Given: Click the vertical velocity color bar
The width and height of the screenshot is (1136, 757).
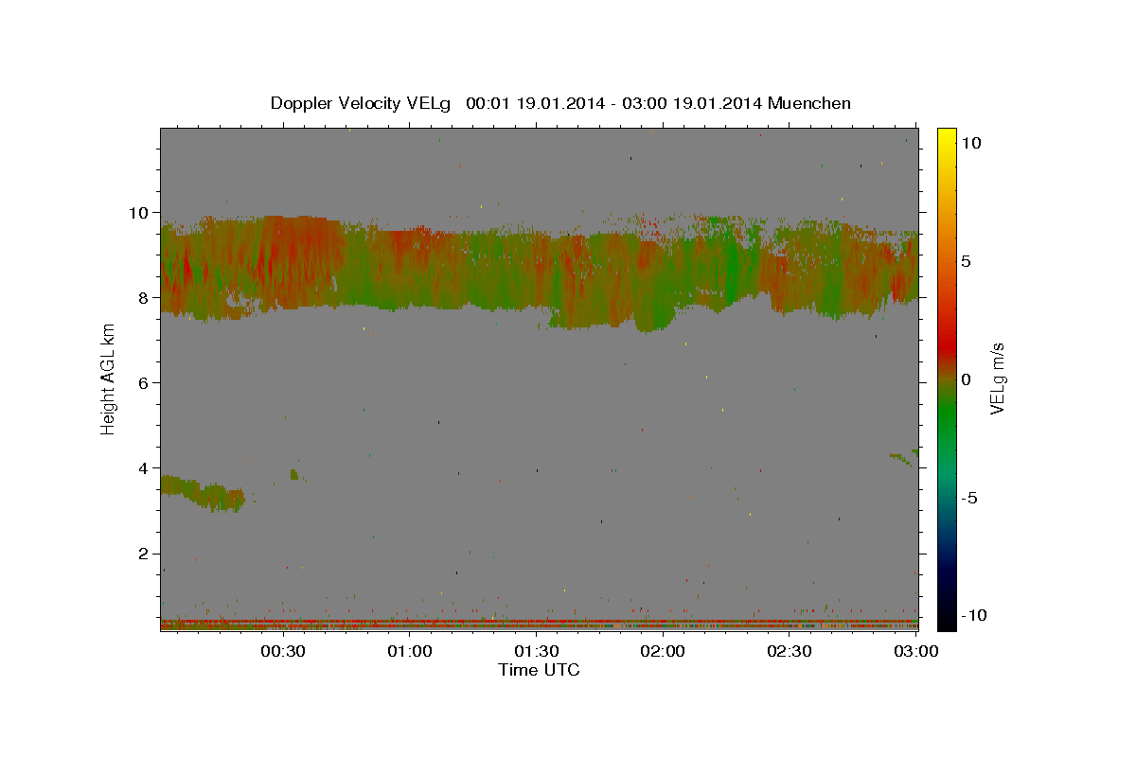Looking at the screenshot, I should click(x=947, y=378).
